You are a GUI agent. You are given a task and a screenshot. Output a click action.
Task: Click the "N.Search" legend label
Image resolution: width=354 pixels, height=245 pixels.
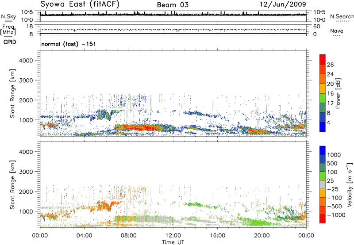pos(342,16)
